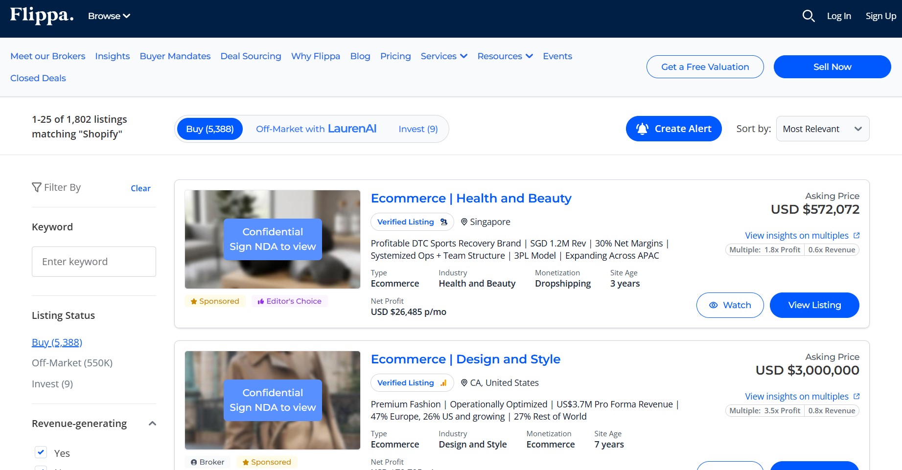This screenshot has width=902, height=470.
Task: Click View Listing for Health and Beauty
Action: [814, 305]
